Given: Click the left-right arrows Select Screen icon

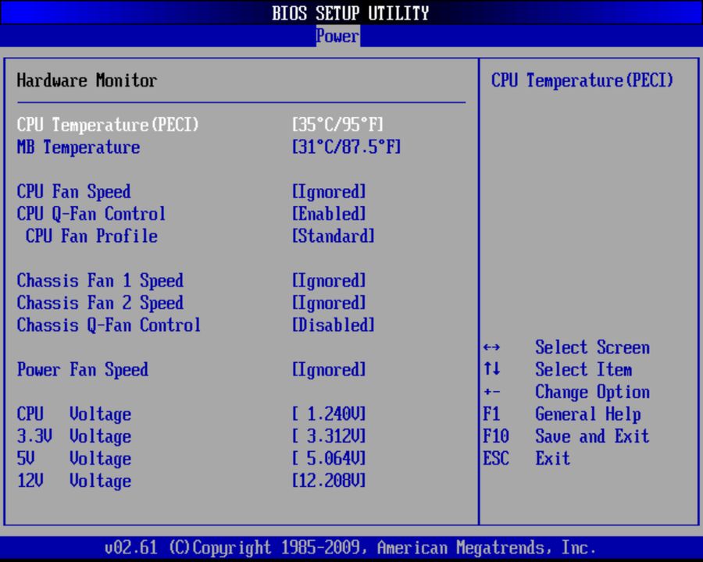Looking at the screenshot, I should coord(492,347).
